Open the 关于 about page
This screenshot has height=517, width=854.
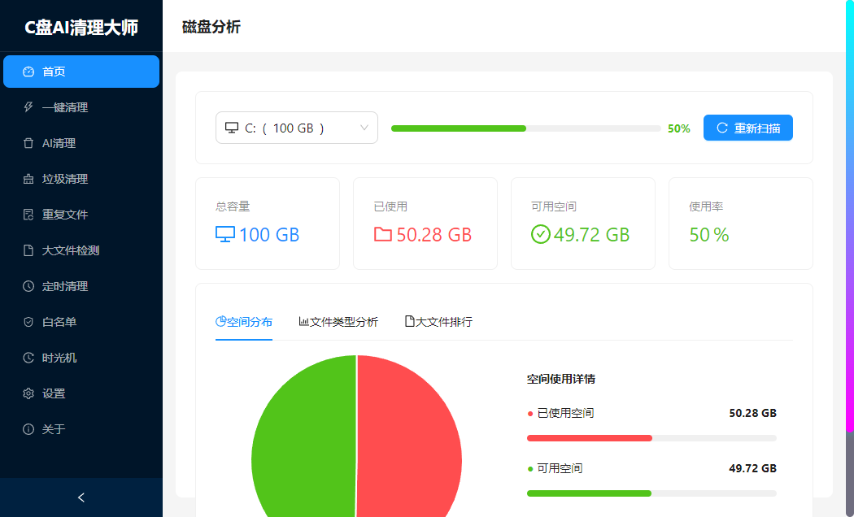(54, 429)
